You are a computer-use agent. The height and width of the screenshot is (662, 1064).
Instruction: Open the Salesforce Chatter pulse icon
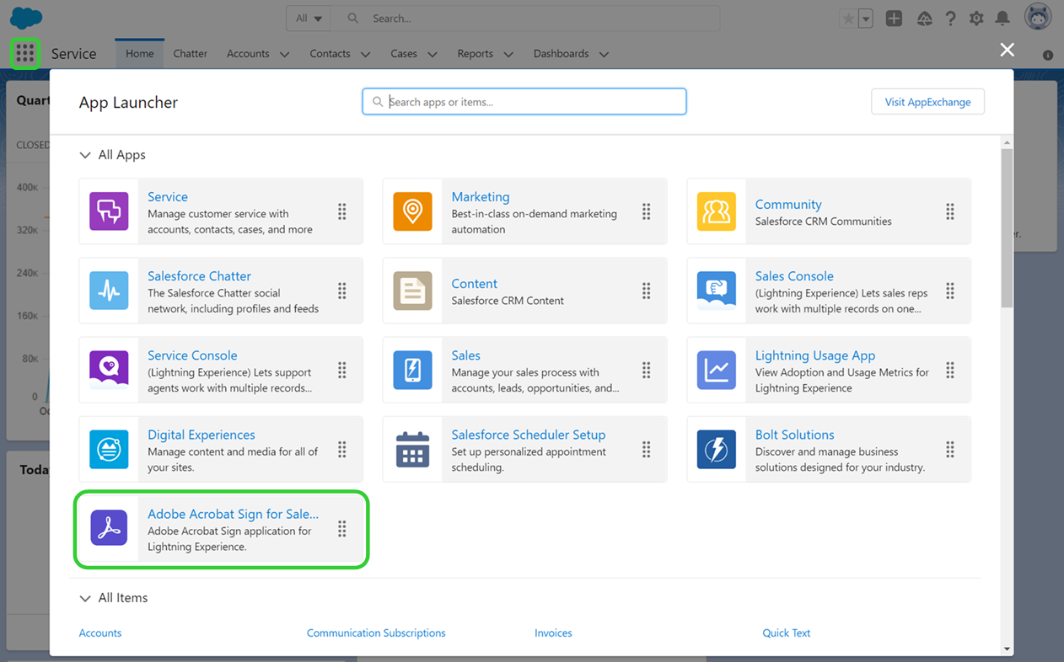pos(109,291)
